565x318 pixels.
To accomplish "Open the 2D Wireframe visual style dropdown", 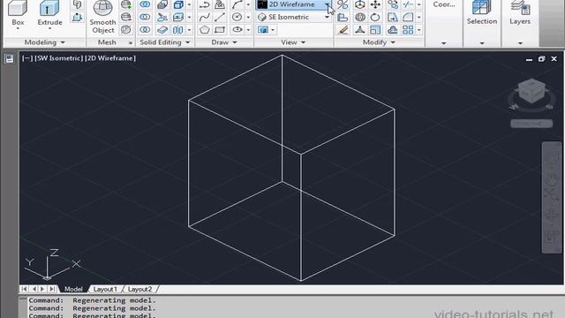I will click(x=294, y=4).
